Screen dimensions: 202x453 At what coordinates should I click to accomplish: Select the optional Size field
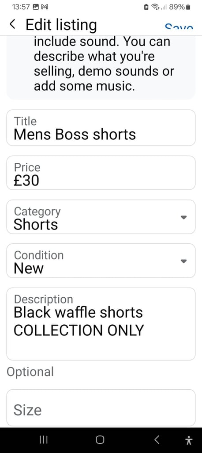pyautogui.click(x=101, y=407)
